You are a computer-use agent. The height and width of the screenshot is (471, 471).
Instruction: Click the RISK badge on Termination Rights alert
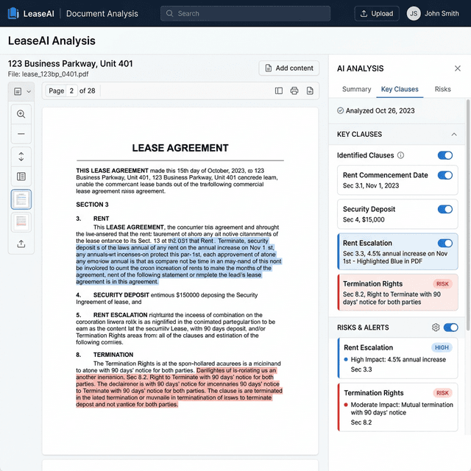coord(442,393)
